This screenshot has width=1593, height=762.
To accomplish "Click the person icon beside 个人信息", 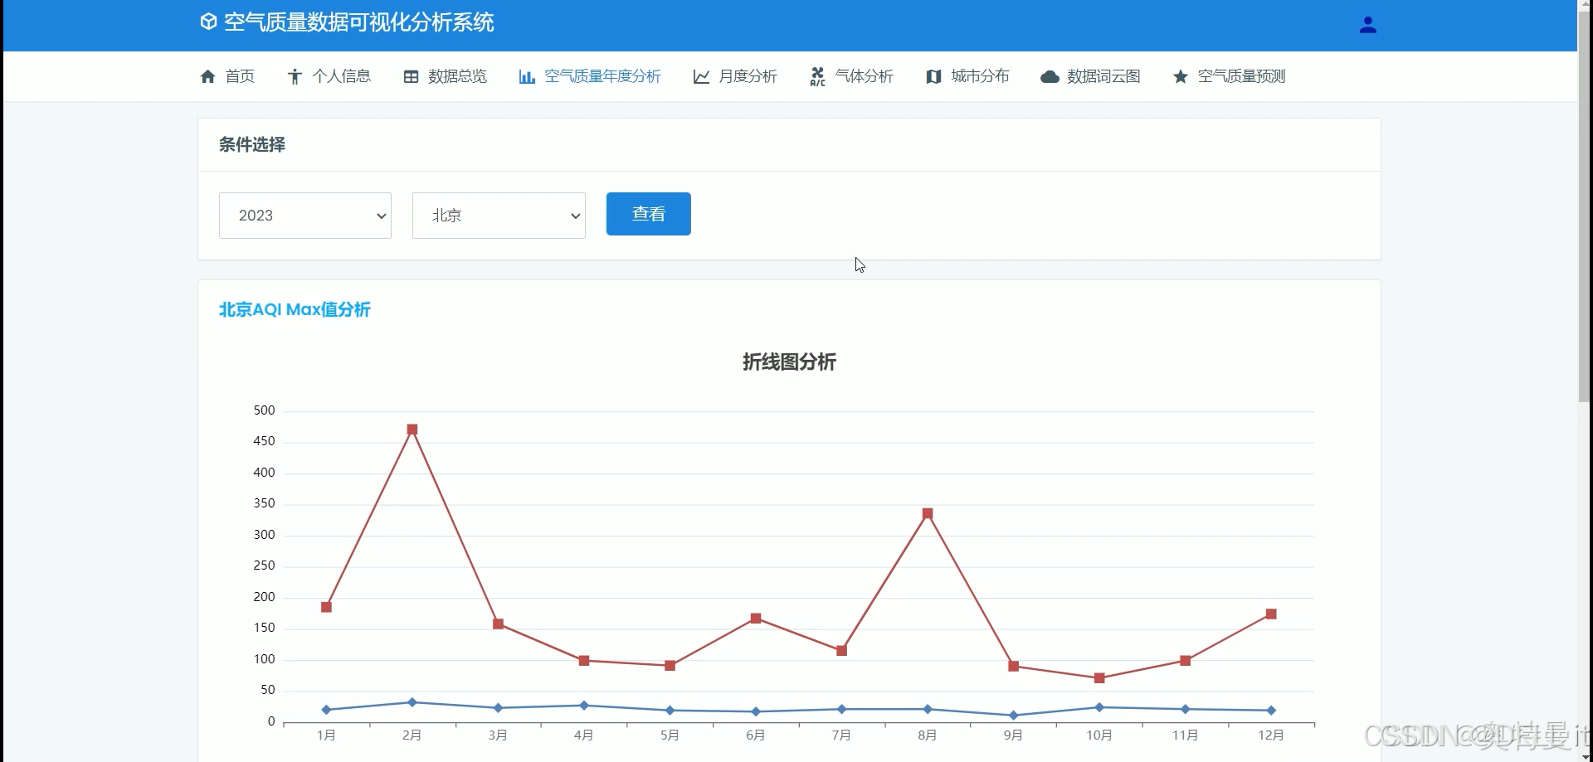I will 295,76.
